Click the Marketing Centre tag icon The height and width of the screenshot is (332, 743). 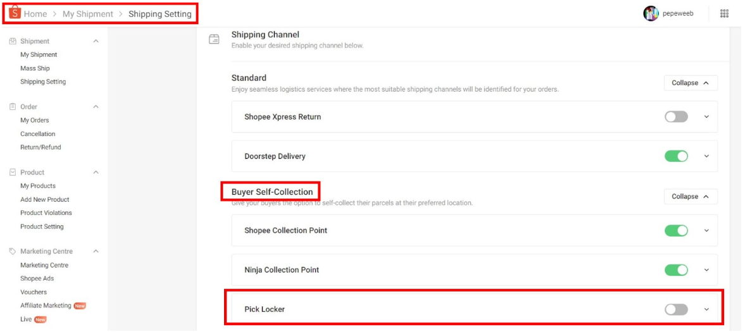pos(12,252)
